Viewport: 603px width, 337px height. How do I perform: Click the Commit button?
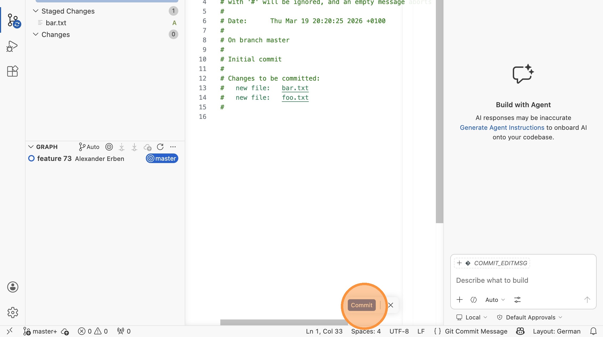(361, 305)
